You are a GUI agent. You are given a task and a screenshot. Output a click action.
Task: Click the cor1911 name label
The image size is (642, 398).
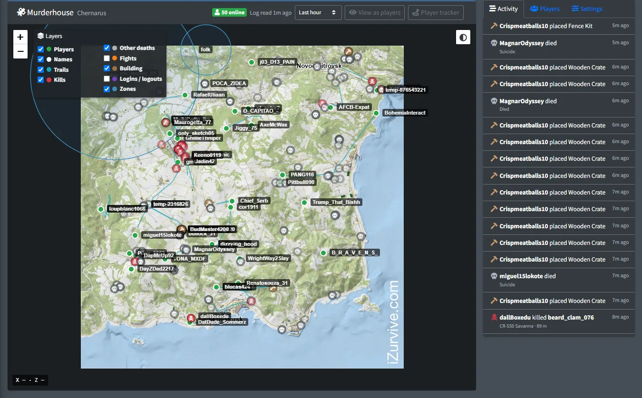(x=249, y=207)
